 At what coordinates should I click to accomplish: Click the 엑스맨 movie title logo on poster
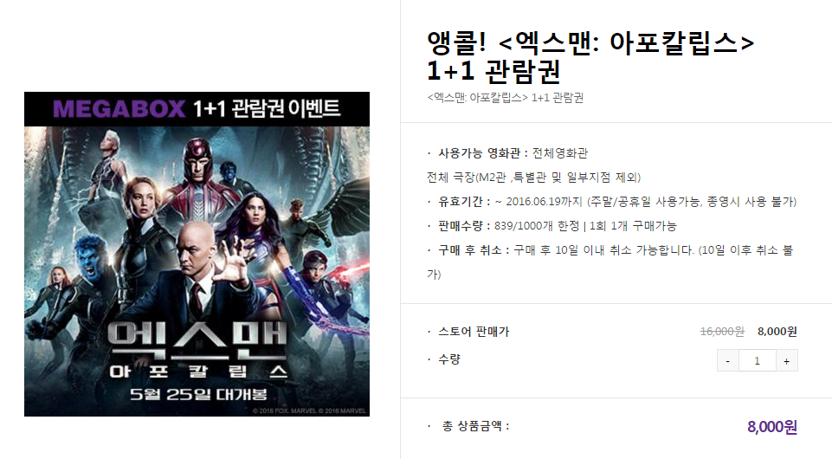[x=197, y=339]
